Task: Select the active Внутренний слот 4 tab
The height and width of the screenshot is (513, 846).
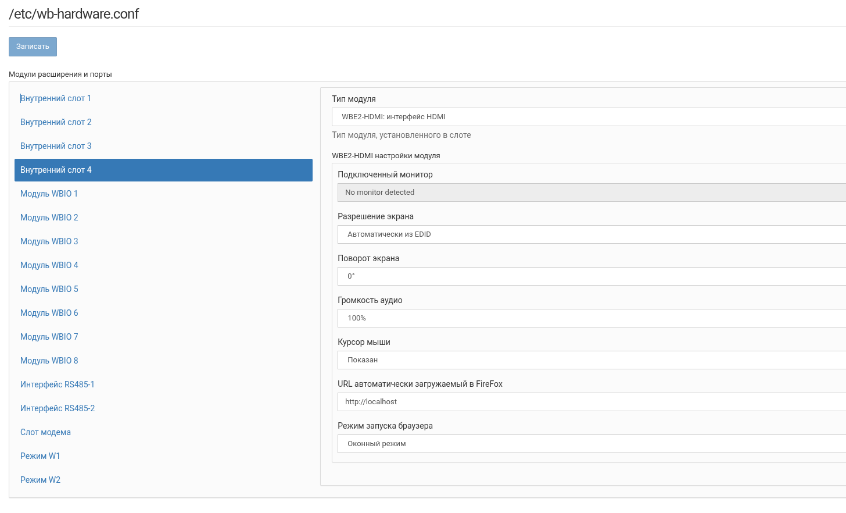Action: pyautogui.click(x=163, y=170)
